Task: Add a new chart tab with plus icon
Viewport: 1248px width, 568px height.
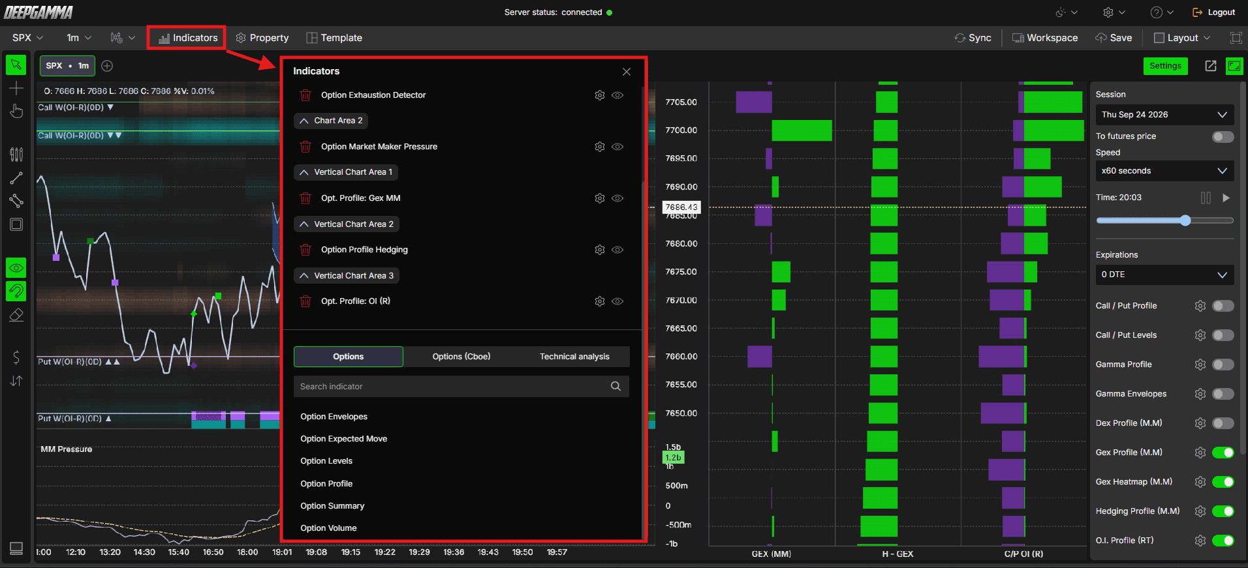Action: coord(108,66)
